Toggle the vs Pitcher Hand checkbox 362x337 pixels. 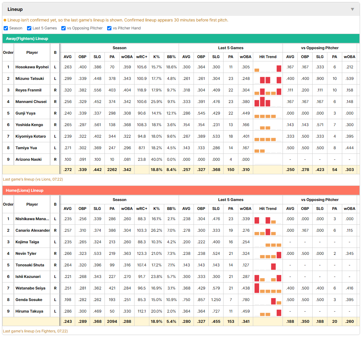pos(109,28)
